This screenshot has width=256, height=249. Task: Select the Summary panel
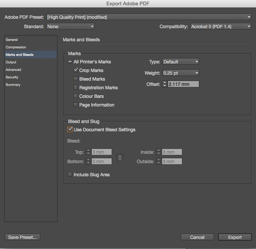(31, 84)
